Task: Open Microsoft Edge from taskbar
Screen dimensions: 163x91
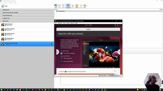Action: pos(14,90)
